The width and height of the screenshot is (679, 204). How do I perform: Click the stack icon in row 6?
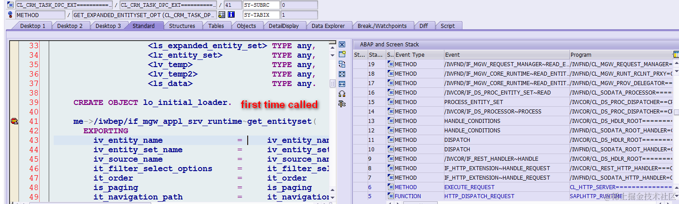(390, 187)
